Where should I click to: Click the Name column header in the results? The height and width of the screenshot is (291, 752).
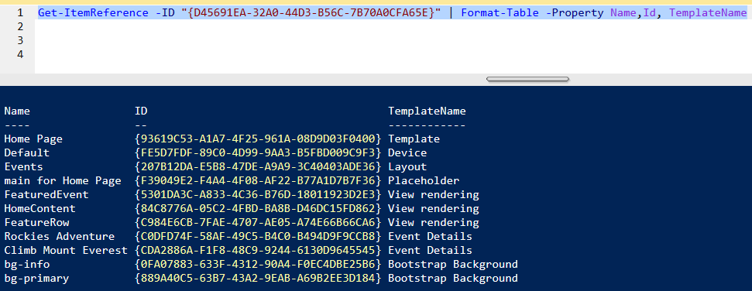(17, 111)
